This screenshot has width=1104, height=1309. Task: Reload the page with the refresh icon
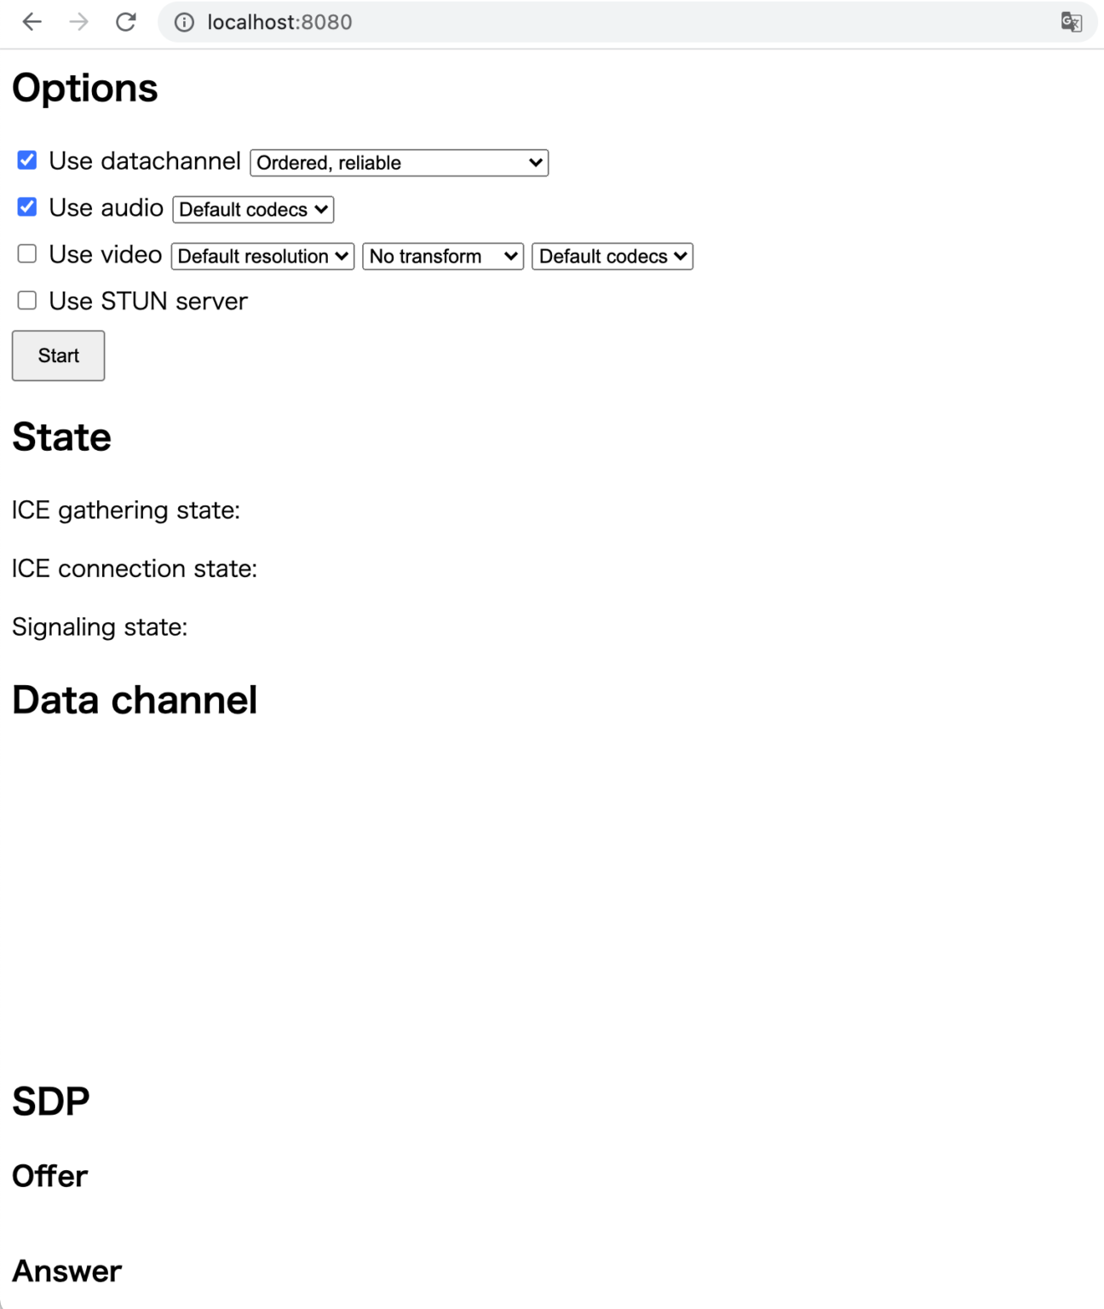(x=126, y=22)
